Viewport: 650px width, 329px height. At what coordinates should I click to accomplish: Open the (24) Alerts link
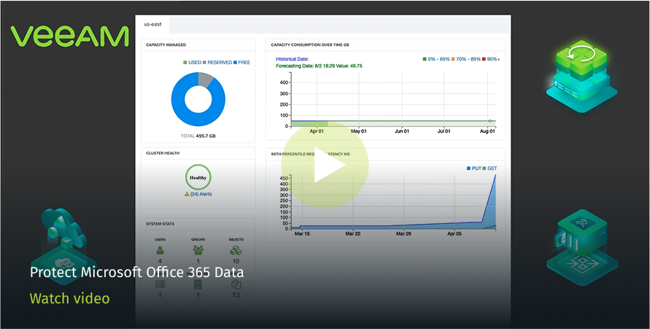pos(201,194)
